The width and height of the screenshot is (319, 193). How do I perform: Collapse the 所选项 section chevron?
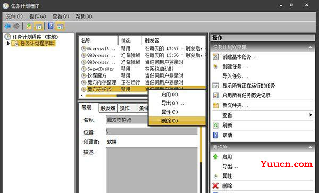tap(310, 147)
